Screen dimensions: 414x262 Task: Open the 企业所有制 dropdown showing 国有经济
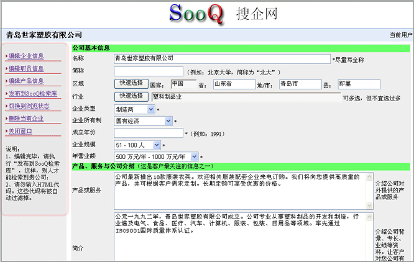(143, 121)
